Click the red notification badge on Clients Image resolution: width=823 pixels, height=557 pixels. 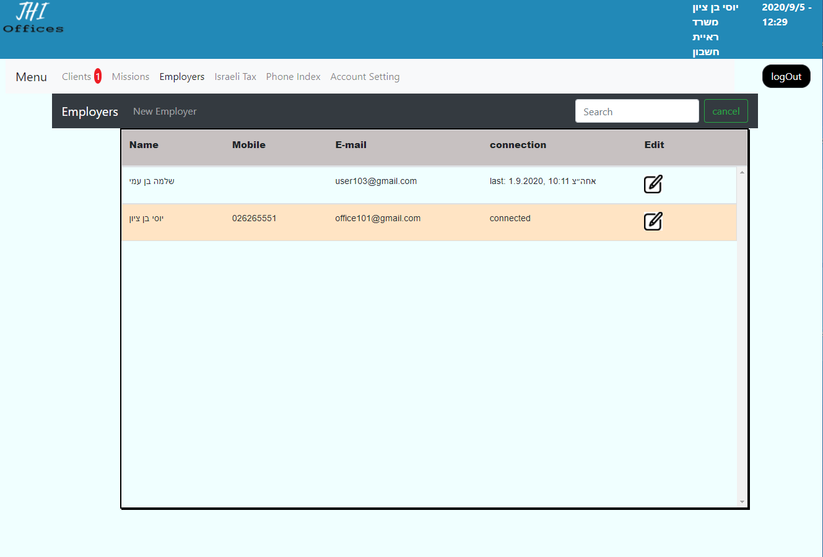98,77
